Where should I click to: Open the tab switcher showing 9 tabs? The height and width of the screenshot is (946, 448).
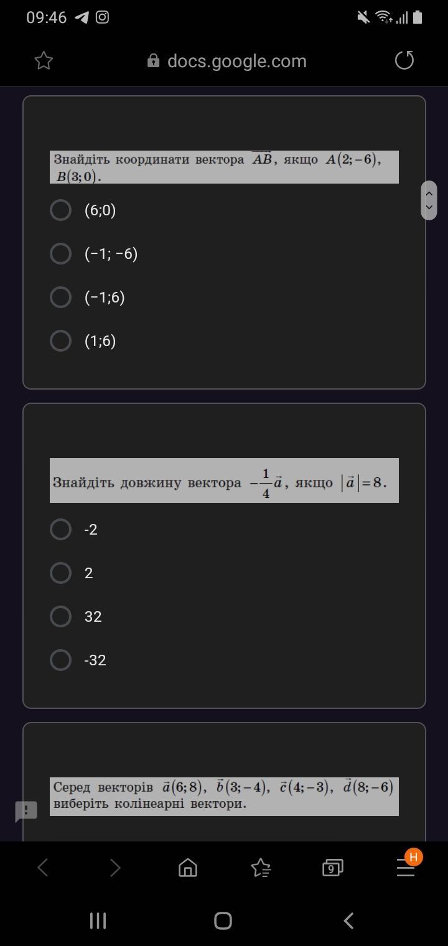click(332, 867)
